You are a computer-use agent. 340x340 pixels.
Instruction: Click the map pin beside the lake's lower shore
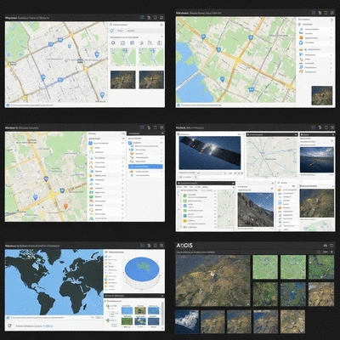click(223, 79)
